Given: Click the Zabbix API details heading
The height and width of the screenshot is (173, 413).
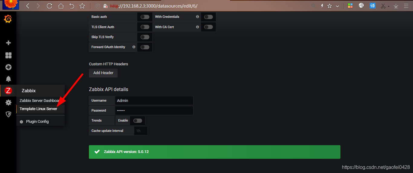Looking at the screenshot, I should (109, 90).
